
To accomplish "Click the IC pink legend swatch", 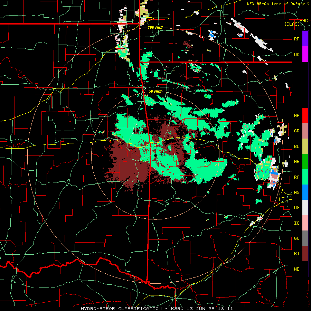I will (x=305, y=223).
